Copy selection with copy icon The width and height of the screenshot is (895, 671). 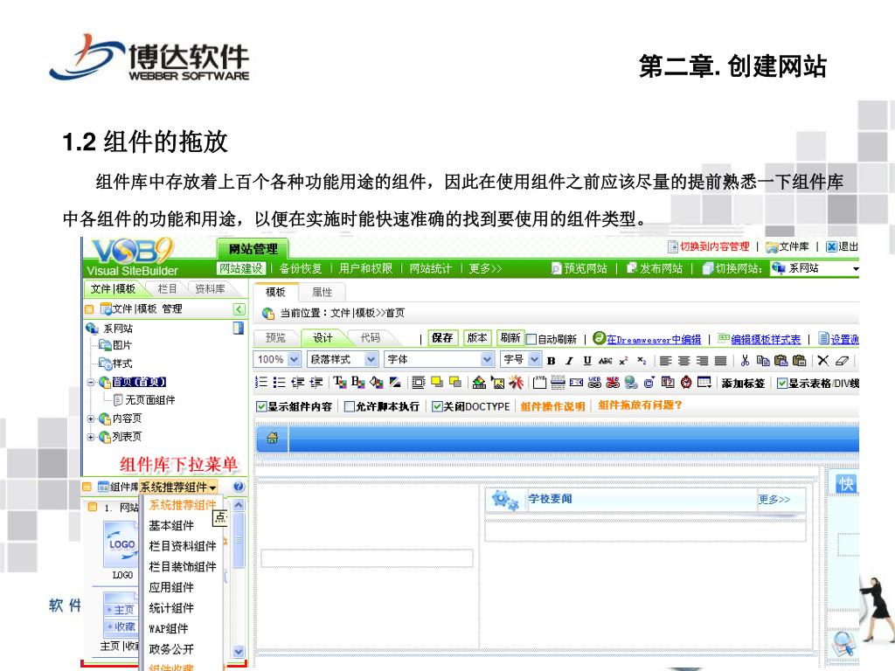coord(763,361)
